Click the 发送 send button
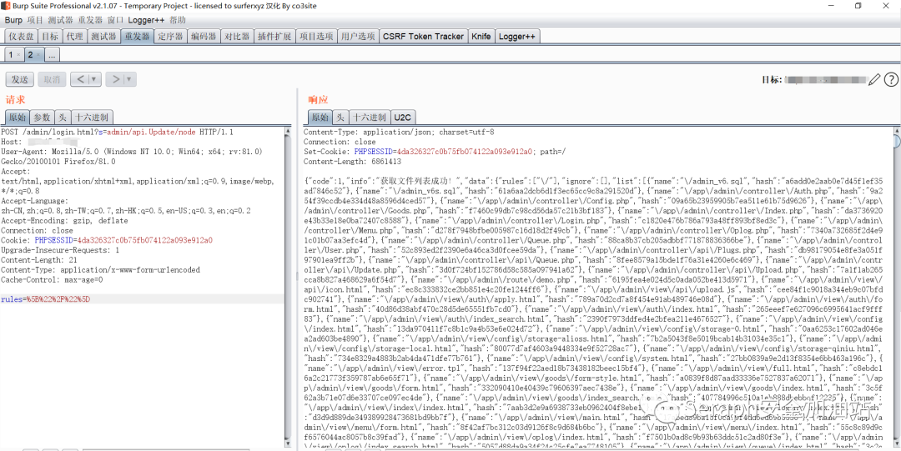This screenshot has width=901, height=451. [19, 79]
